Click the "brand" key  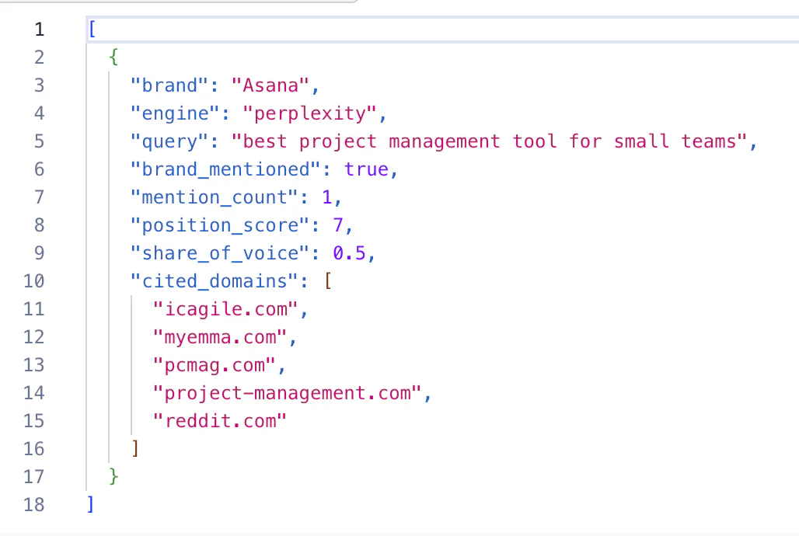[x=169, y=85]
